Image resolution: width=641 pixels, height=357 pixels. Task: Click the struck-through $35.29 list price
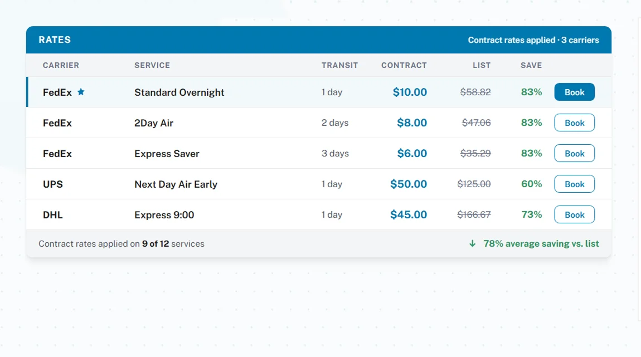click(x=475, y=154)
